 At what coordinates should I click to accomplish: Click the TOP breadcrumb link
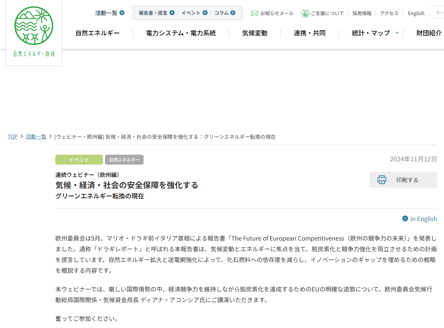click(12, 136)
